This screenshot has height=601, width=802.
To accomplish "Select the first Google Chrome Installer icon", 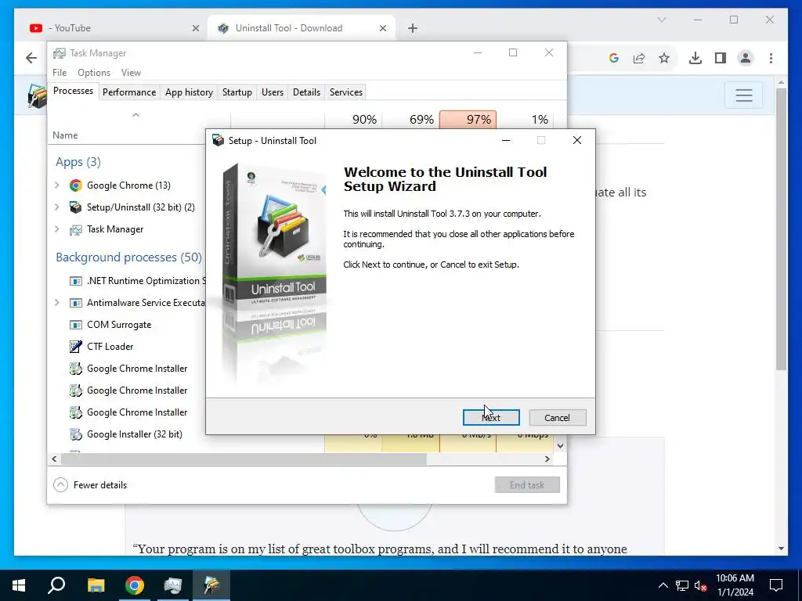I will point(76,369).
